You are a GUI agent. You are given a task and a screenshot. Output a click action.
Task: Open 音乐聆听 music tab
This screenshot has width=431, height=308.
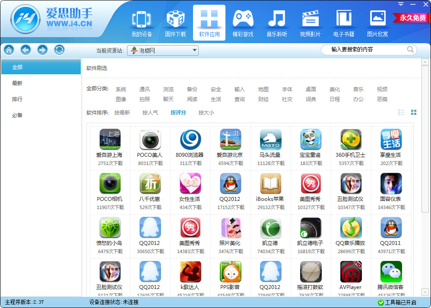click(x=277, y=24)
